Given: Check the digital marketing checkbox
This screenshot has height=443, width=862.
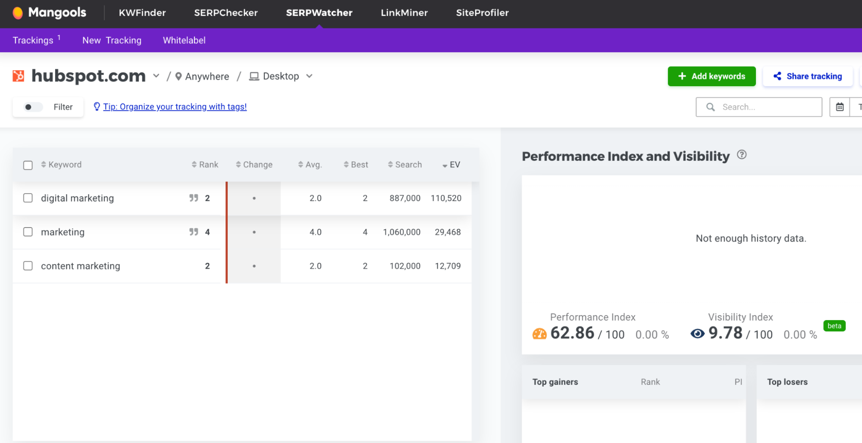Looking at the screenshot, I should (x=28, y=198).
